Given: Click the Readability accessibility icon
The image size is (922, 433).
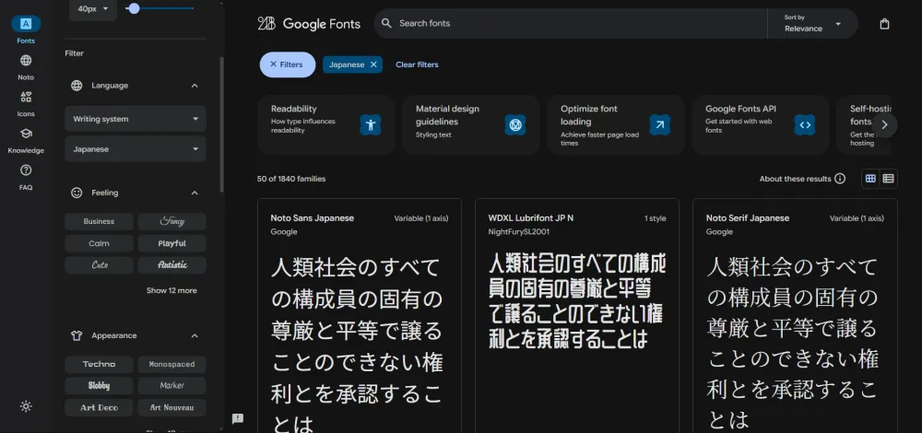Looking at the screenshot, I should pos(371,124).
